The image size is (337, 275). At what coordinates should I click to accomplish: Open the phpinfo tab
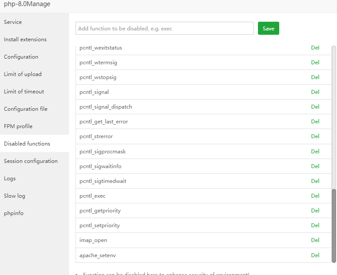click(14, 213)
